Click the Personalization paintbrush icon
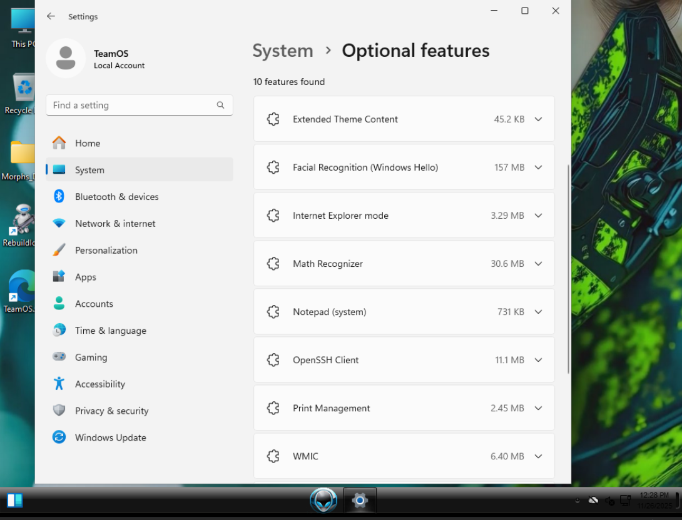The image size is (682, 520). coord(59,250)
